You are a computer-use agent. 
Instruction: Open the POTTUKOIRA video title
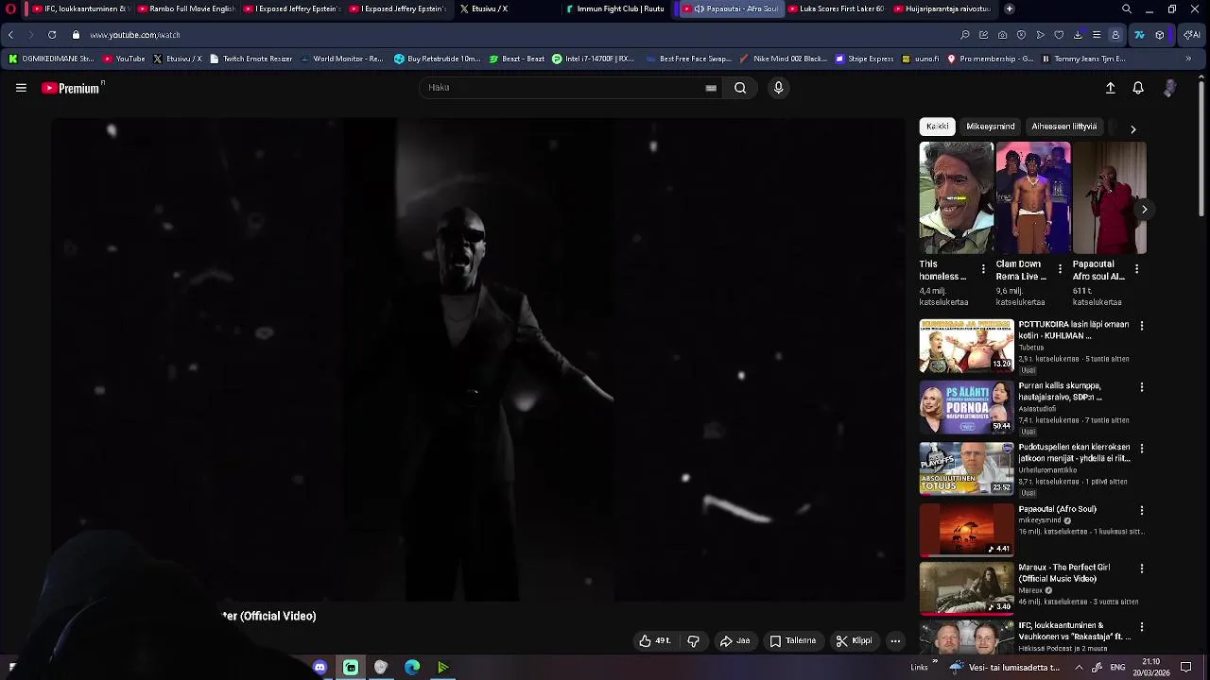(1074, 330)
